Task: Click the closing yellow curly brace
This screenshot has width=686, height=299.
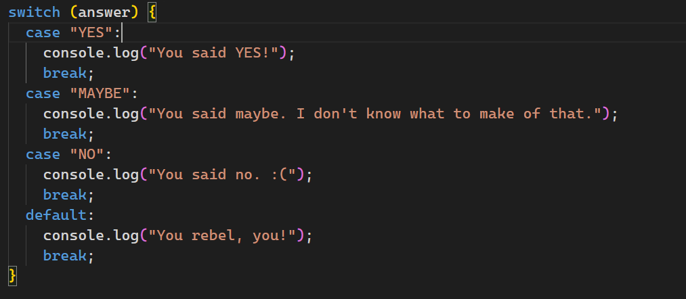Action: tap(12, 277)
